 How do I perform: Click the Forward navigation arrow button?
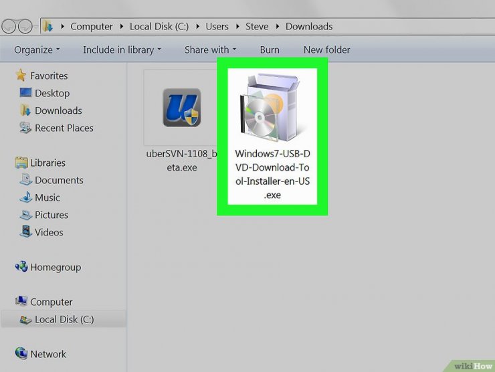click(x=25, y=26)
